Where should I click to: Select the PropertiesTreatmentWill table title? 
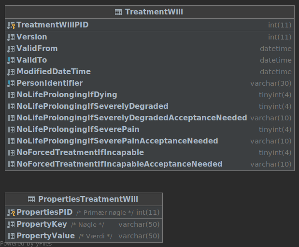coord(88,199)
